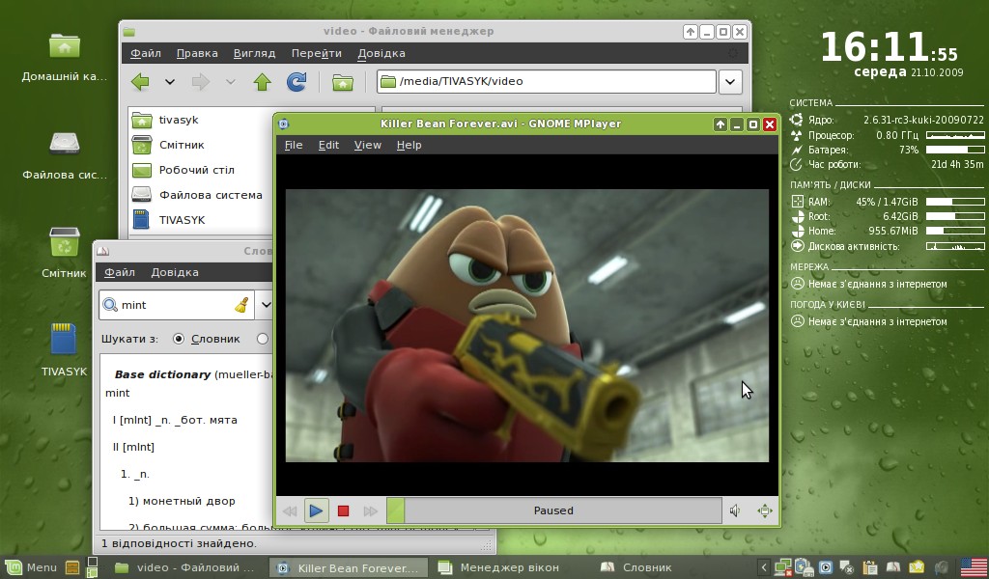Switch workspace using the pager squares
Viewport: 989px width, 579px height.
pyautogui.click(x=92, y=567)
